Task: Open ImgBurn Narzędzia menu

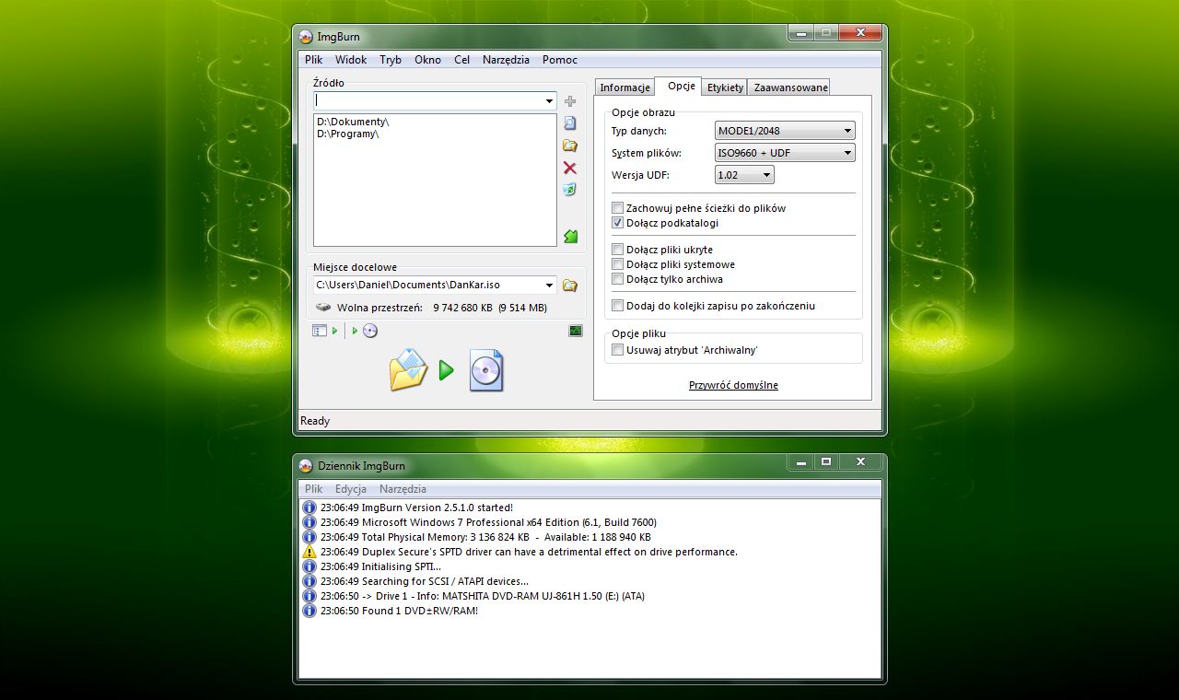Action: 506,60
